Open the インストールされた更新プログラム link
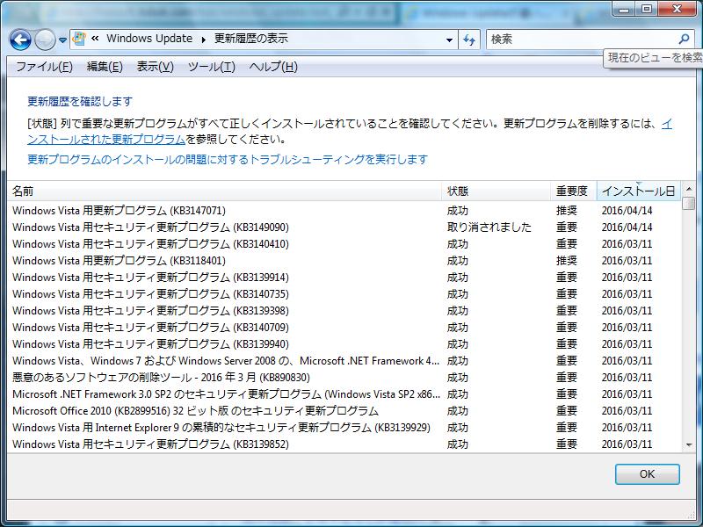Image resolution: width=703 pixels, height=527 pixels. pyautogui.click(x=106, y=139)
